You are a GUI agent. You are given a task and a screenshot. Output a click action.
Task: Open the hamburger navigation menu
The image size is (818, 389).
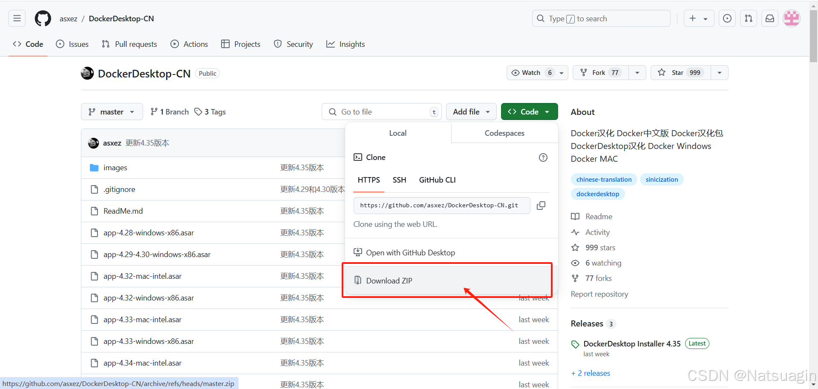pyautogui.click(x=17, y=19)
